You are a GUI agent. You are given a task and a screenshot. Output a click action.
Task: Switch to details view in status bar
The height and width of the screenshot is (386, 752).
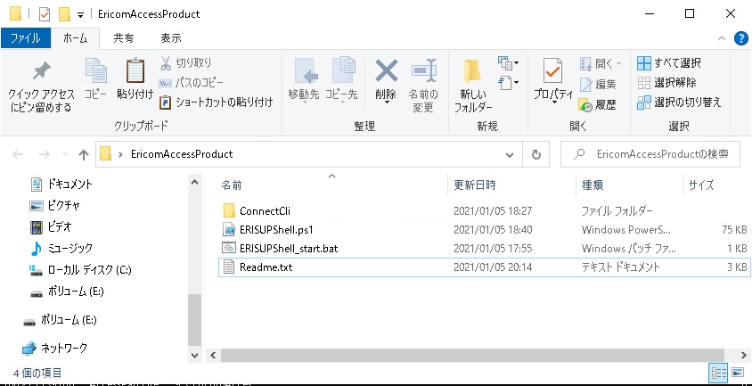pyautogui.click(x=718, y=372)
